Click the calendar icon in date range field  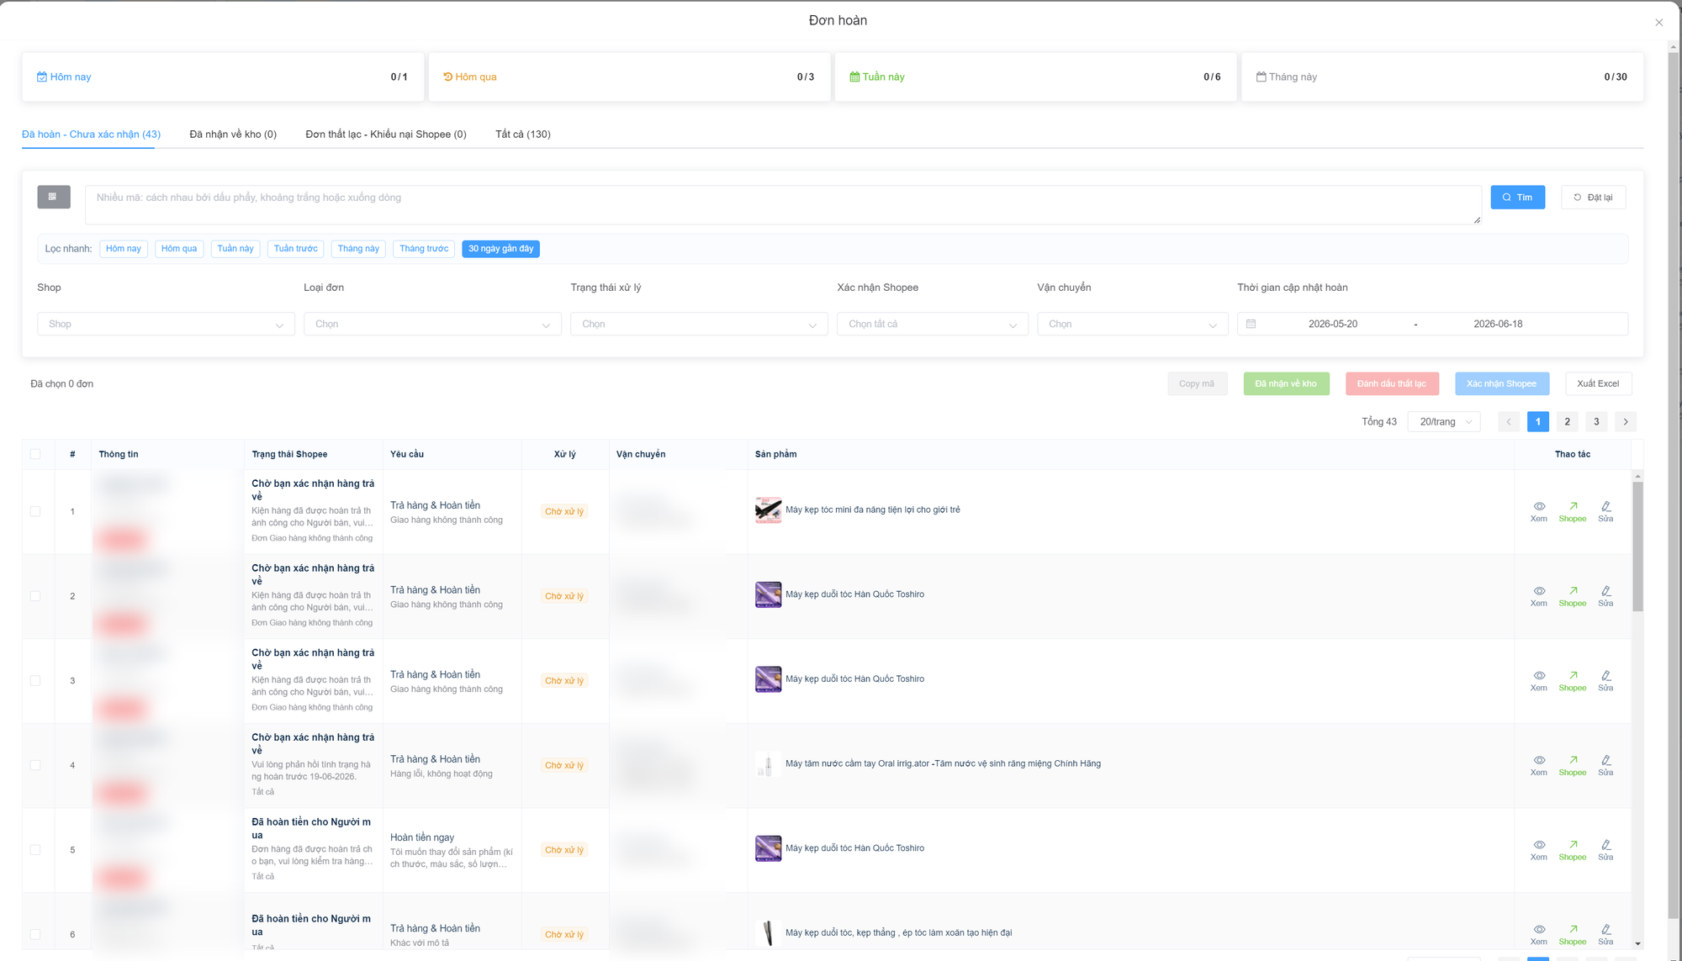[x=1251, y=324]
